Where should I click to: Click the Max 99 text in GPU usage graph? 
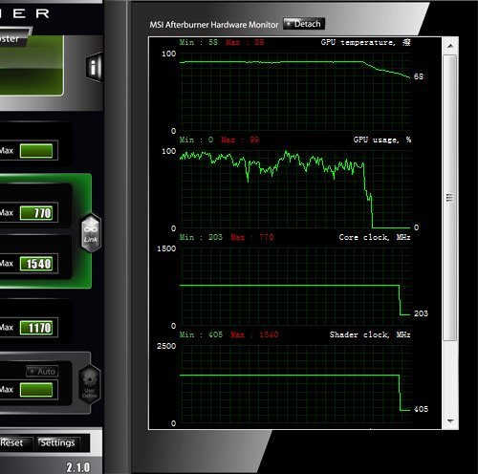(240, 140)
